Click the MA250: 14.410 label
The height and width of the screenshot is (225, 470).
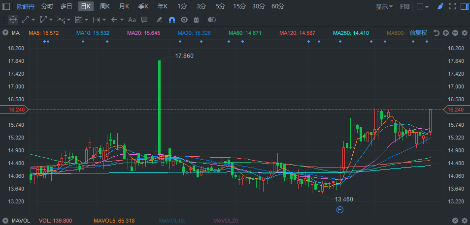351,33
